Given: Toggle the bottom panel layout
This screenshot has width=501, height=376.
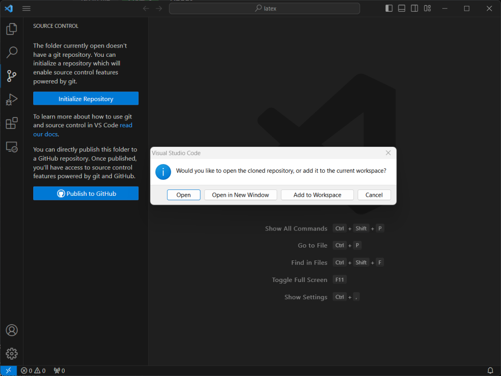Looking at the screenshot, I should pyautogui.click(x=402, y=8).
